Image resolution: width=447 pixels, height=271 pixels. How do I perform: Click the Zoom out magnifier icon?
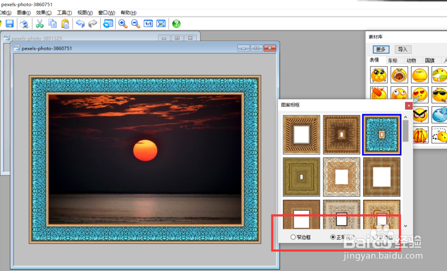(135, 24)
